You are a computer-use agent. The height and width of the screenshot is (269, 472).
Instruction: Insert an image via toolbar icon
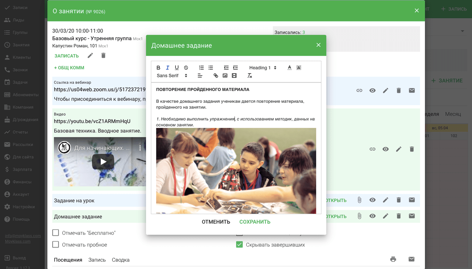click(225, 76)
